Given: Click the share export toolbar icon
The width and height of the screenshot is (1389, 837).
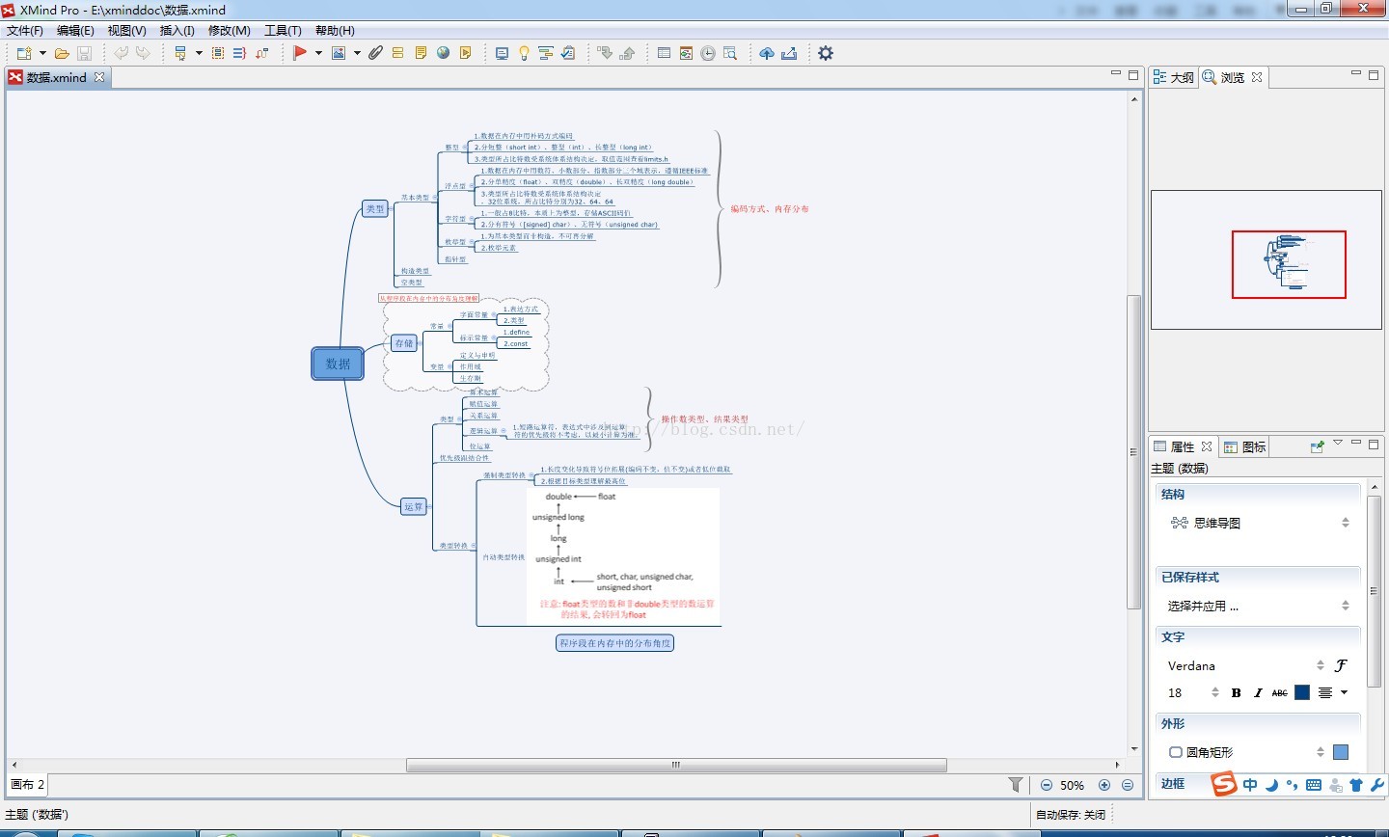Looking at the screenshot, I should (x=789, y=53).
